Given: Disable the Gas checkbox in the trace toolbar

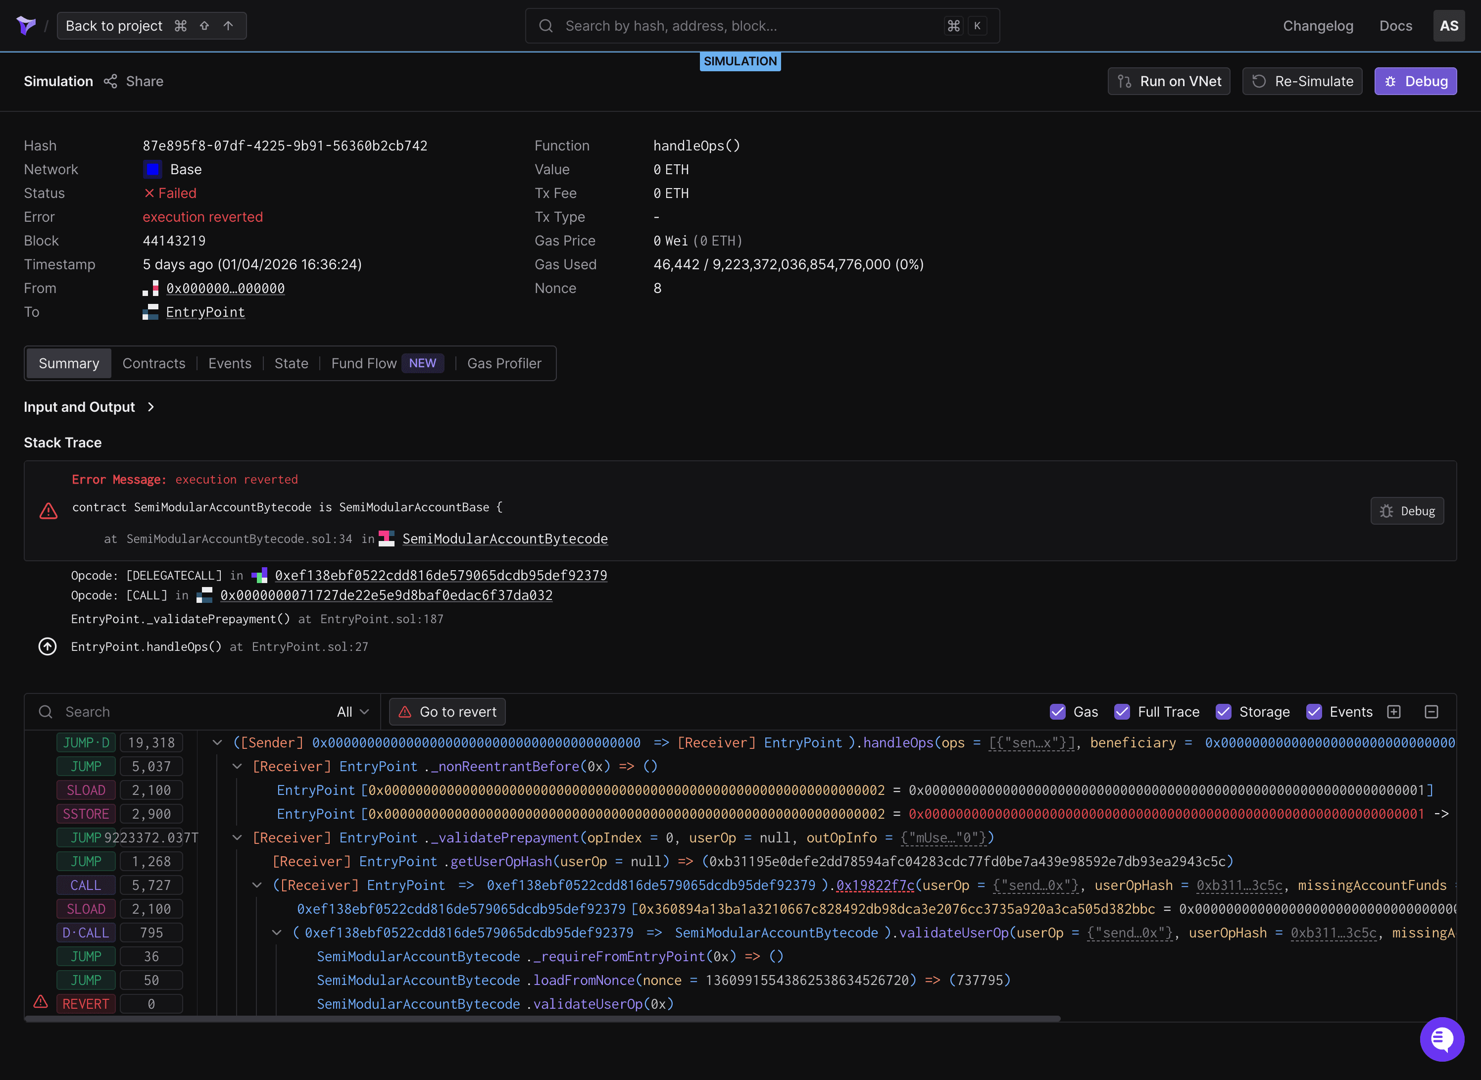Looking at the screenshot, I should click(x=1058, y=711).
